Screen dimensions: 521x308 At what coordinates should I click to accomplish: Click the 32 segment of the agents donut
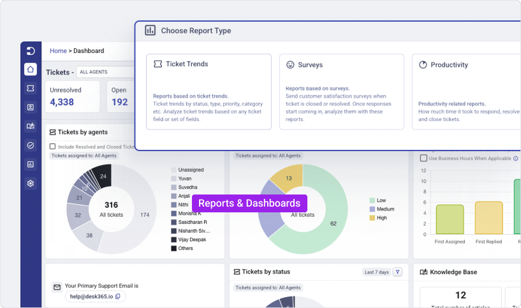coord(78,216)
